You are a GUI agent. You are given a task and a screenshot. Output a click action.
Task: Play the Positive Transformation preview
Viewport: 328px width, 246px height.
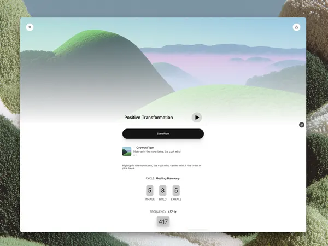[197, 118]
